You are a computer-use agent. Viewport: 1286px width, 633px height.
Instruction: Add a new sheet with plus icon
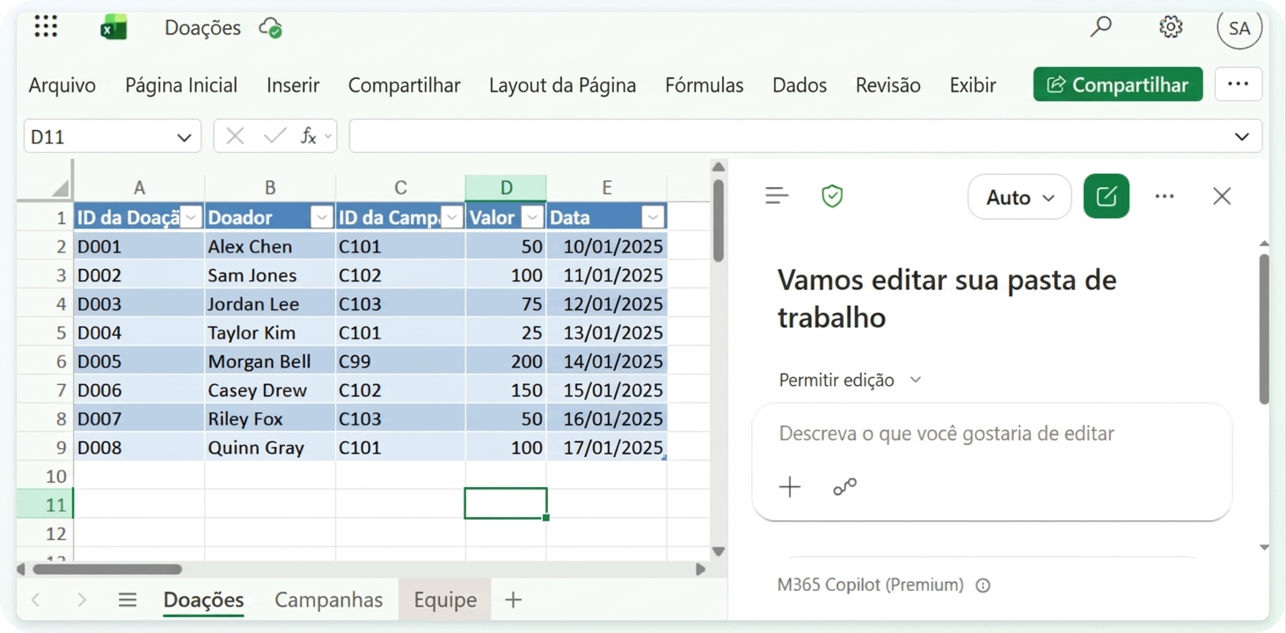514,600
